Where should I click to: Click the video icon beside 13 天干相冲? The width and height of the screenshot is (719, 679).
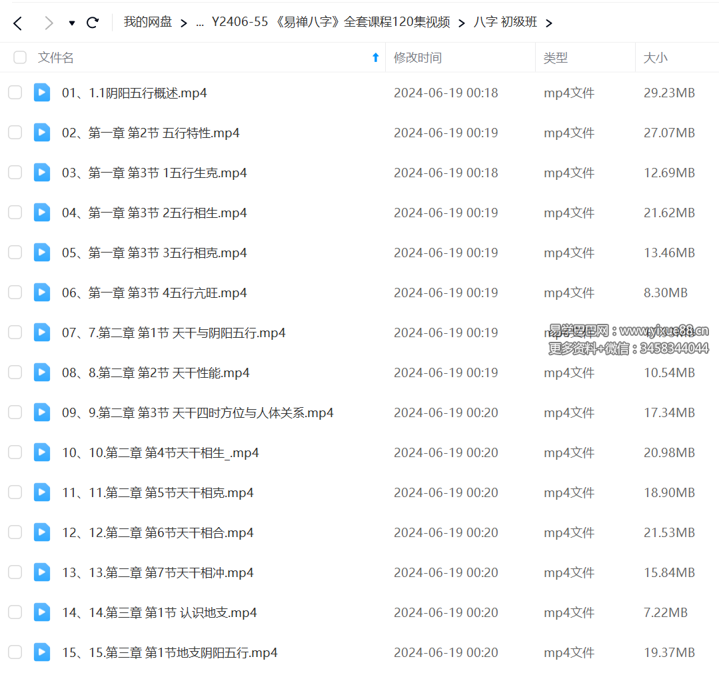41,572
